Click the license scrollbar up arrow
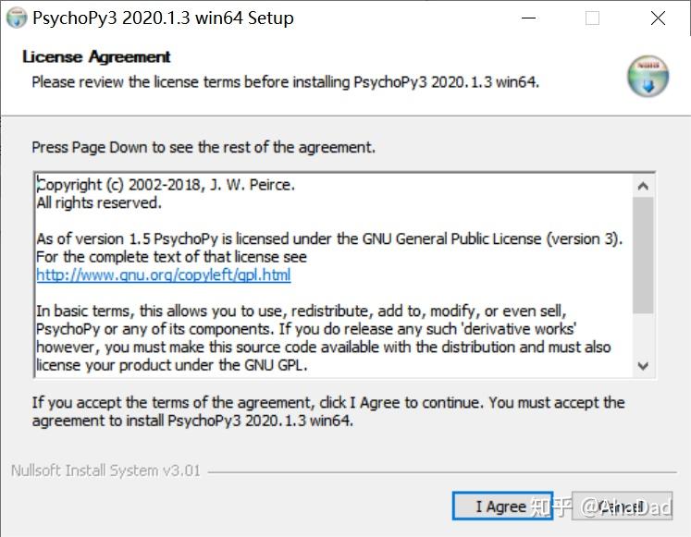The image size is (691, 537). (x=644, y=186)
